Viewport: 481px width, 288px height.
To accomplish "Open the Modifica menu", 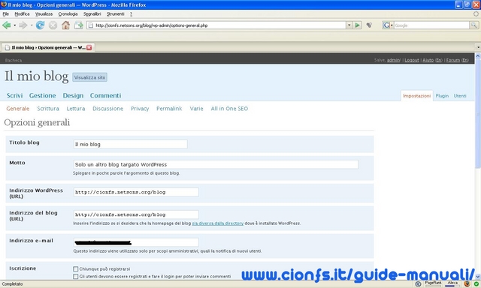I will (x=22, y=13).
